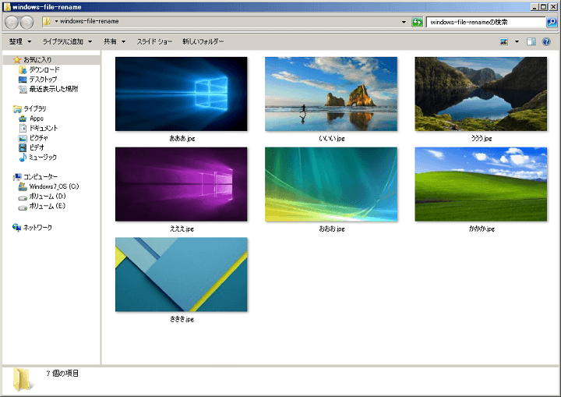The image size is (561, 397).
Task: Select the かかか.jpg green hill thumbnail
Action: (481, 184)
